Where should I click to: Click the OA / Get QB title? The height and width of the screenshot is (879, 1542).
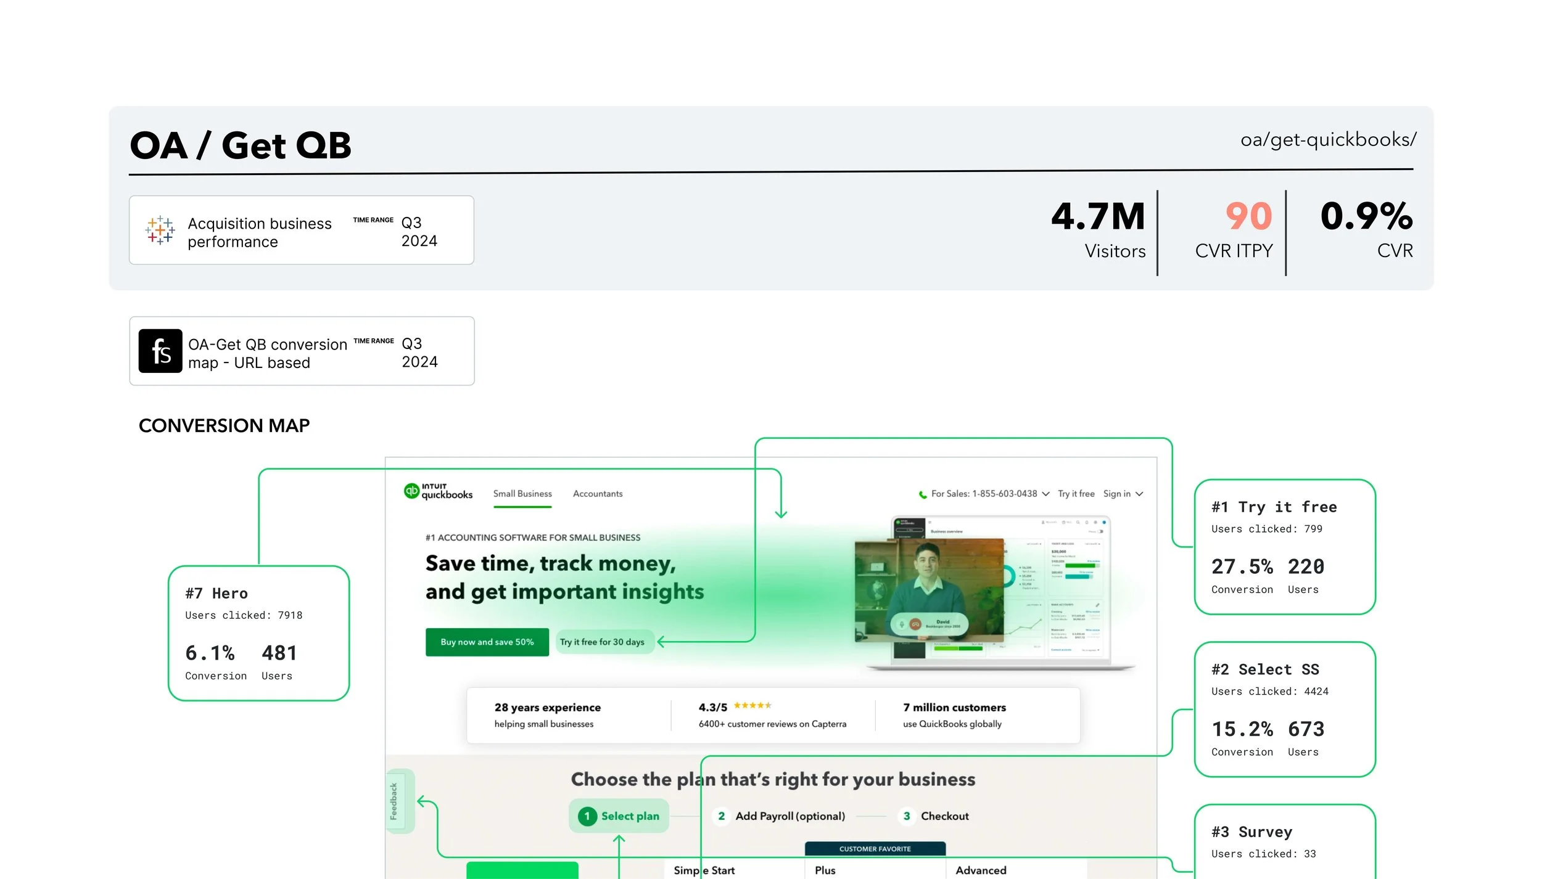coord(241,145)
